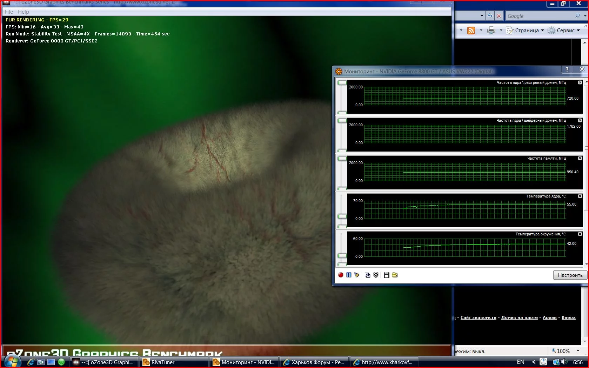Click the red stop X in Internet Explorer
589x368 pixels.
[499, 16]
